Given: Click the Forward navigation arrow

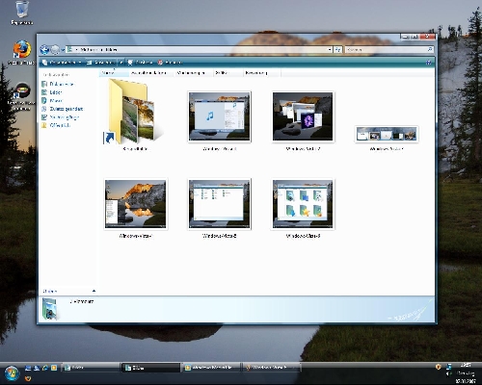Looking at the screenshot, I should coord(55,50).
